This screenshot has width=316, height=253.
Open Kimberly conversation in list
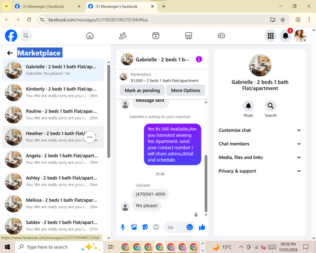click(x=53, y=92)
